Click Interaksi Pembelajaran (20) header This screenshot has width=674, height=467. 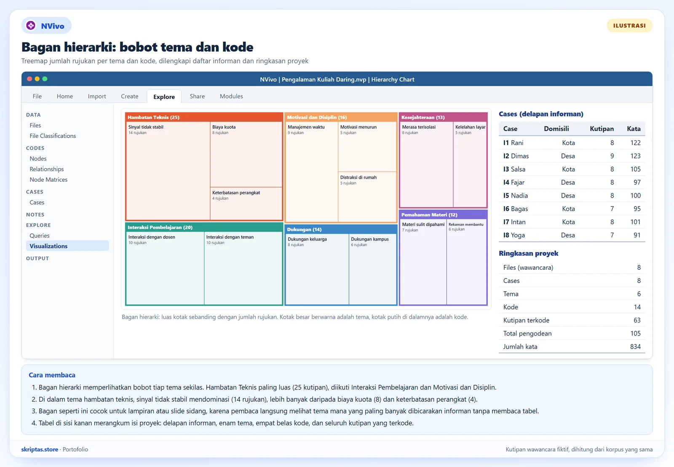pos(204,227)
